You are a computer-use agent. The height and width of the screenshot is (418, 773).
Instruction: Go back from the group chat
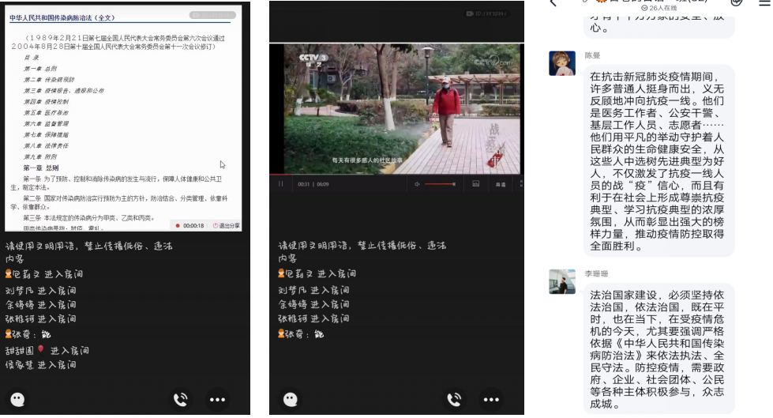tap(553, 4)
